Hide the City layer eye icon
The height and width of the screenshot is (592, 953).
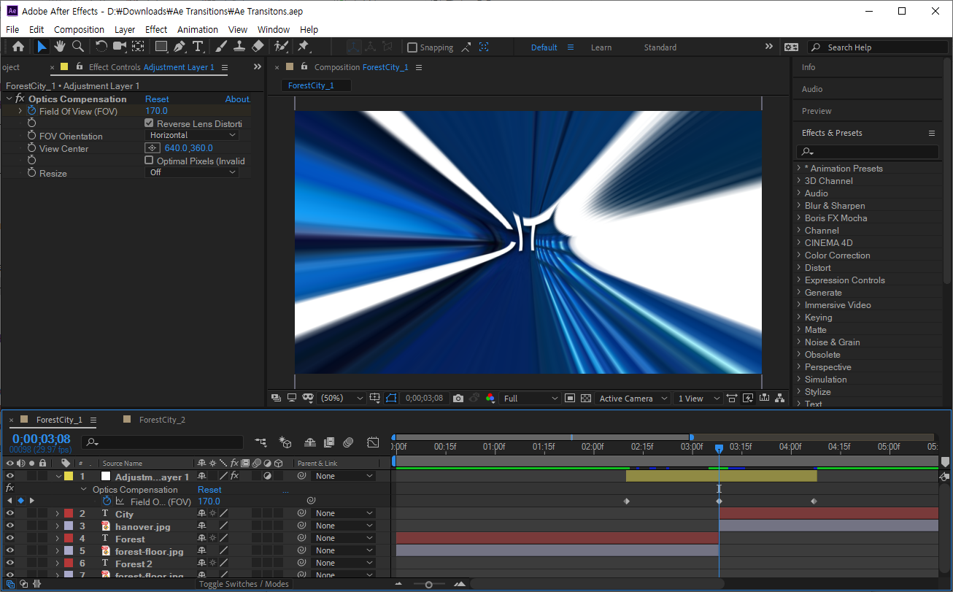10,514
